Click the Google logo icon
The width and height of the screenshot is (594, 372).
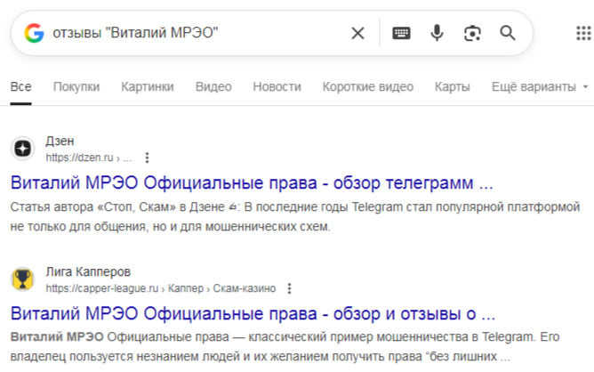34,33
